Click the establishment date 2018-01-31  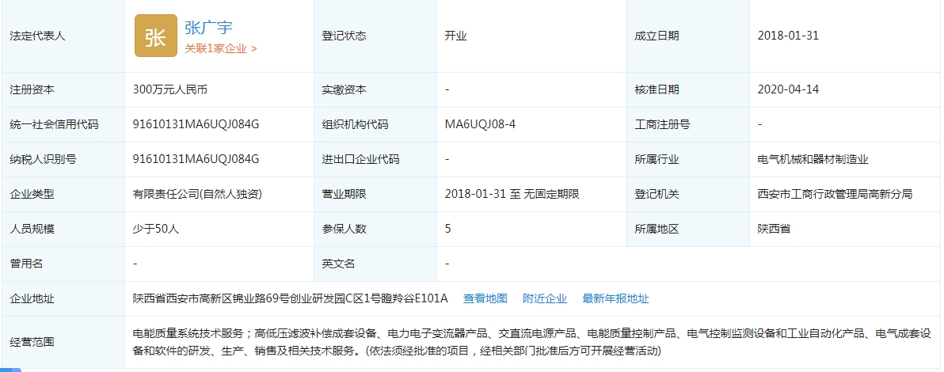[788, 36]
